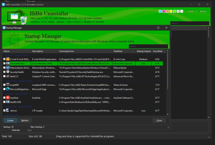This screenshot has width=215, height=145.
Task: Click the main window scroll down arrow
Action: (x=209, y=118)
